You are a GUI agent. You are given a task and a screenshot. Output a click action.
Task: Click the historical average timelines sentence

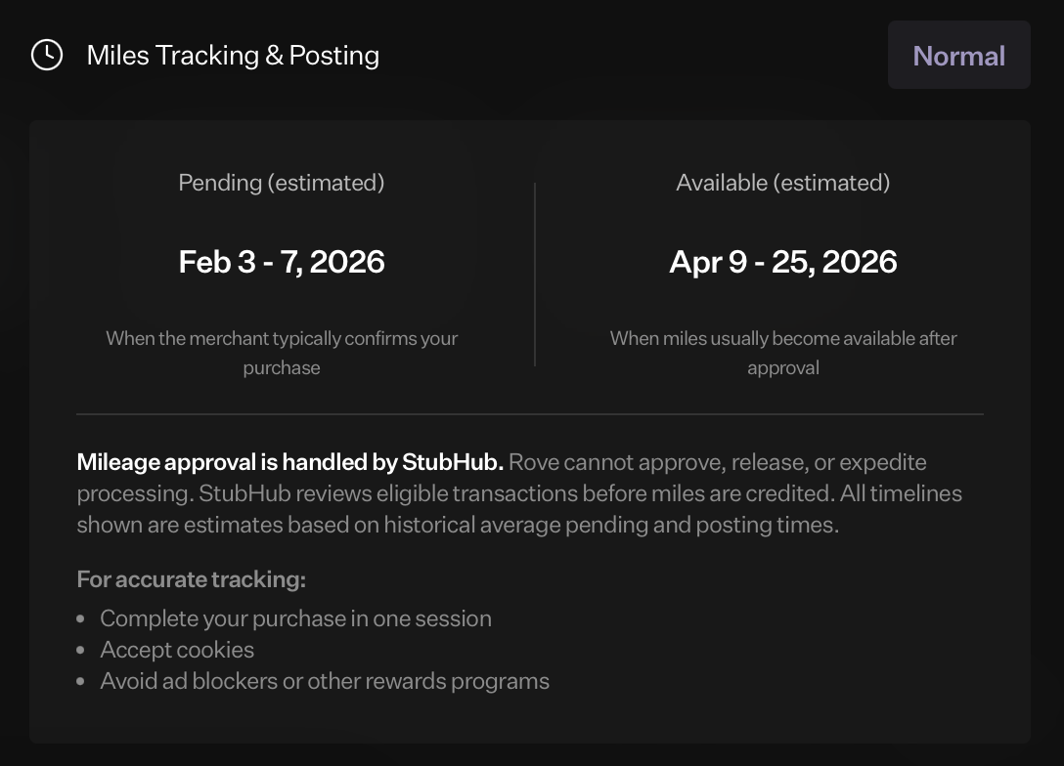[x=456, y=524]
